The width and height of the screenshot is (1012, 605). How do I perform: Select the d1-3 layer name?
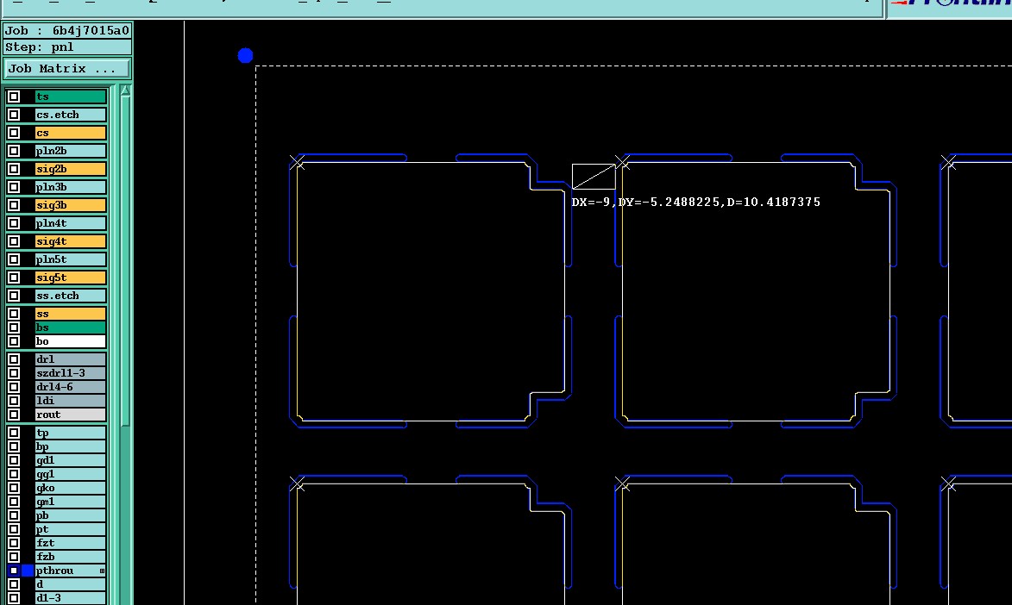[x=71, y=598]
